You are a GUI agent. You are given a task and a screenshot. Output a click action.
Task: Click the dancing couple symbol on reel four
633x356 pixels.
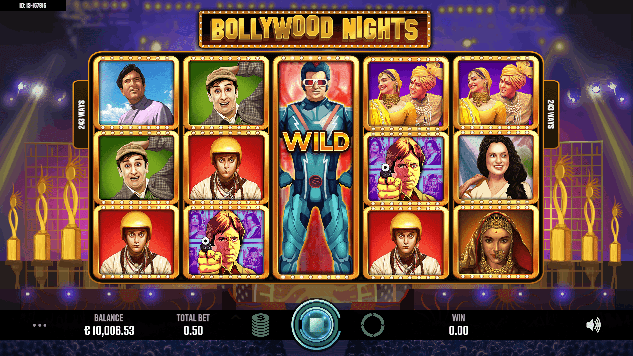coord(406,93)
